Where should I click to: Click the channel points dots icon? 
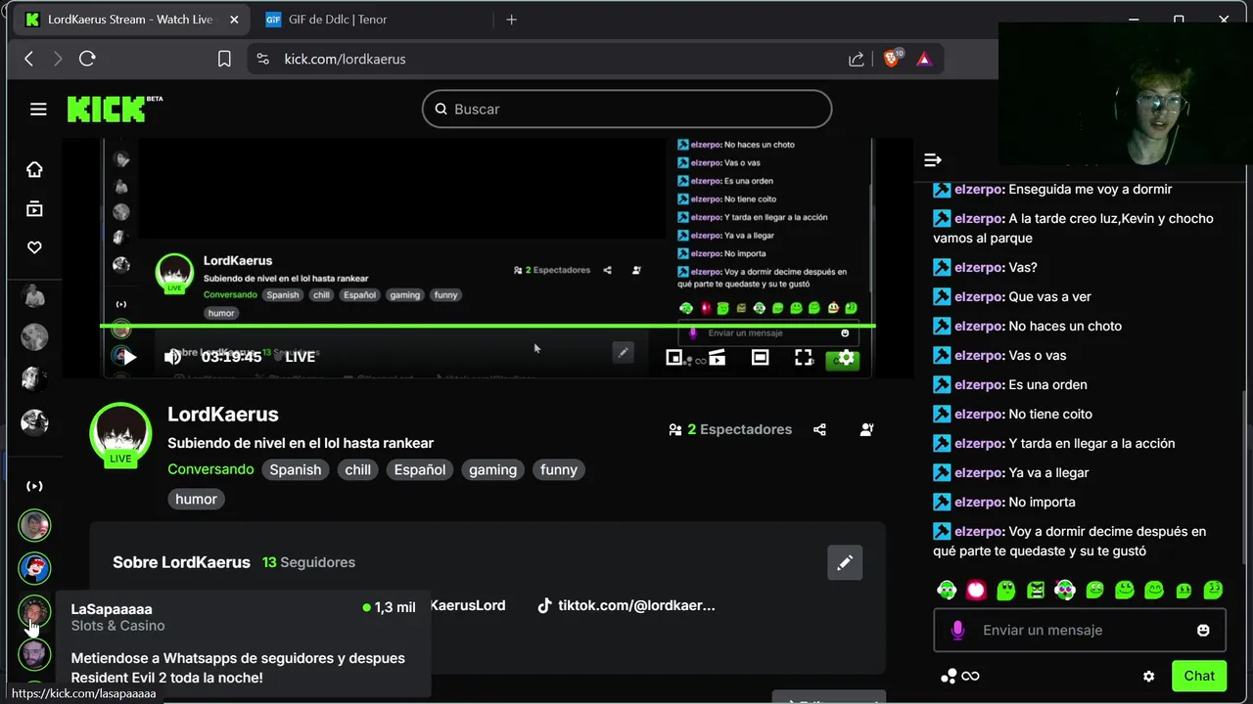[949, 676]
